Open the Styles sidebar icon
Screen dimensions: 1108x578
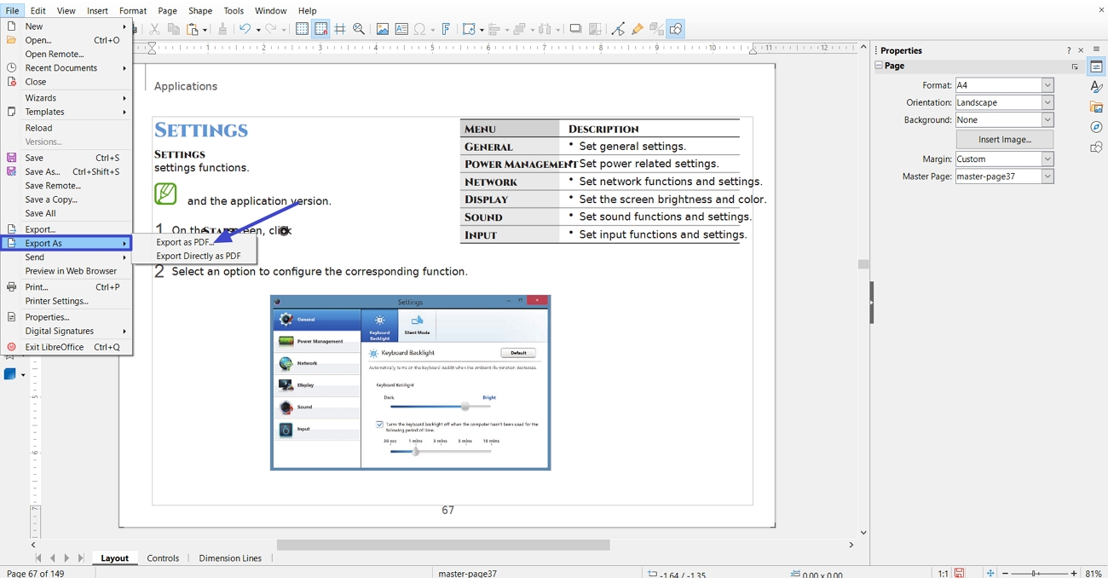coord(1097,87)
